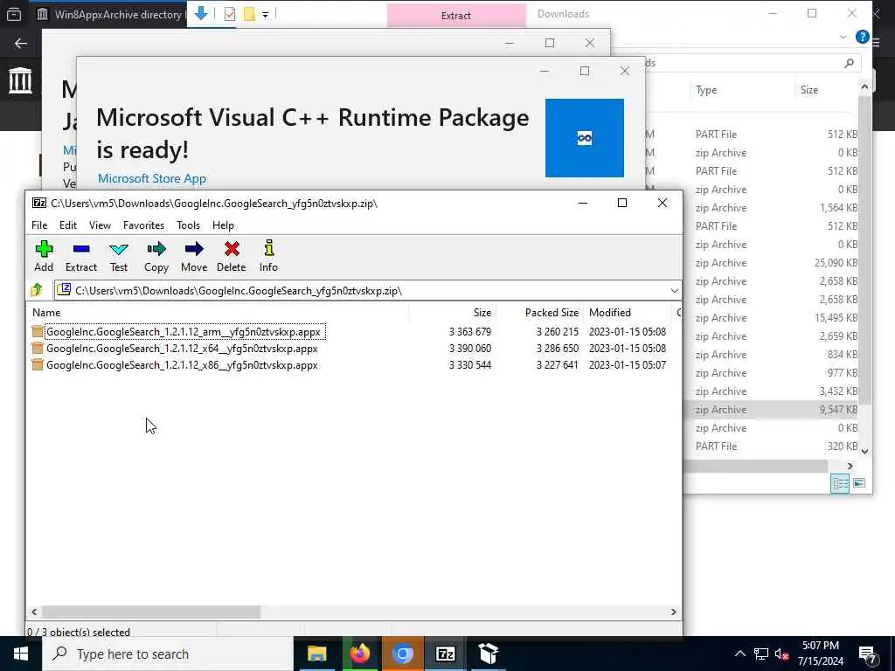Sort by the Size column in 7-Zip

[453, 313]
